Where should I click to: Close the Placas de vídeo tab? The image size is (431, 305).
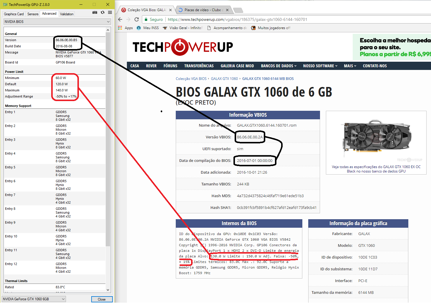tap(227, 10)
